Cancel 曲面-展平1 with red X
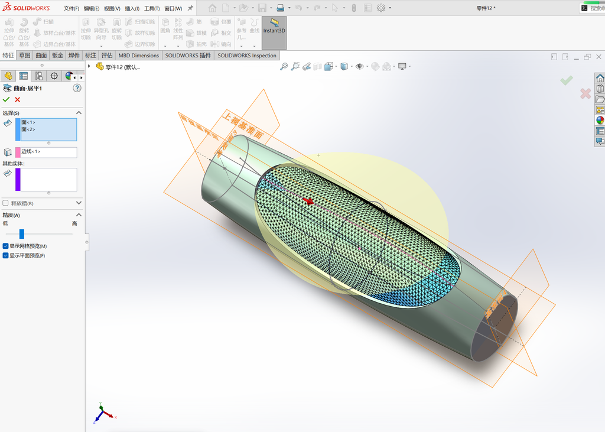 click(17, 100)
